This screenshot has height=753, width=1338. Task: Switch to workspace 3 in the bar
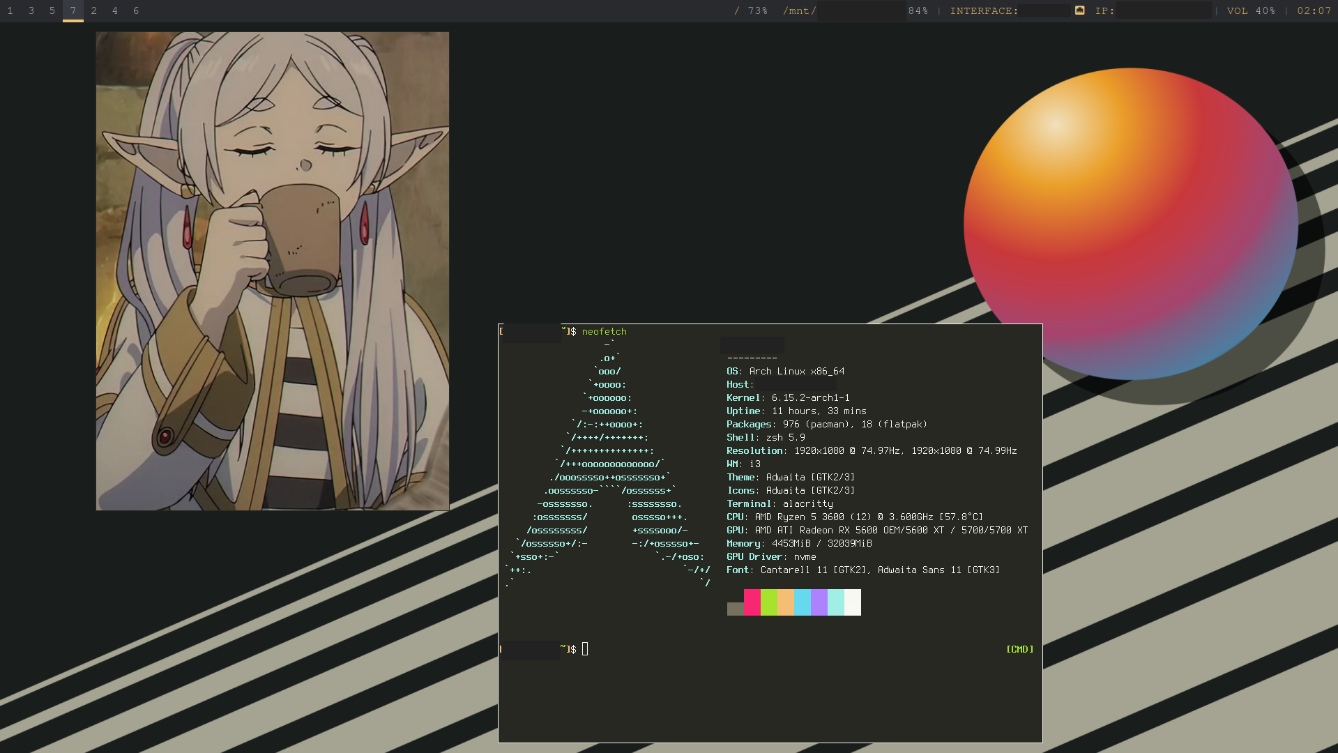tap(31, 10)
